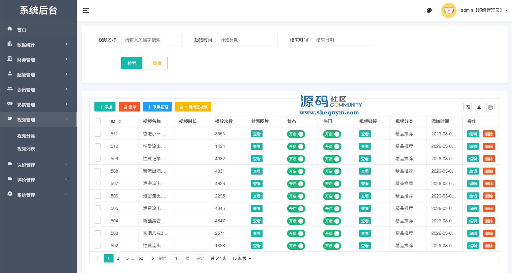Open 视频分类 in the sidebar
This screenshot has height=273, width=512.
26,136
